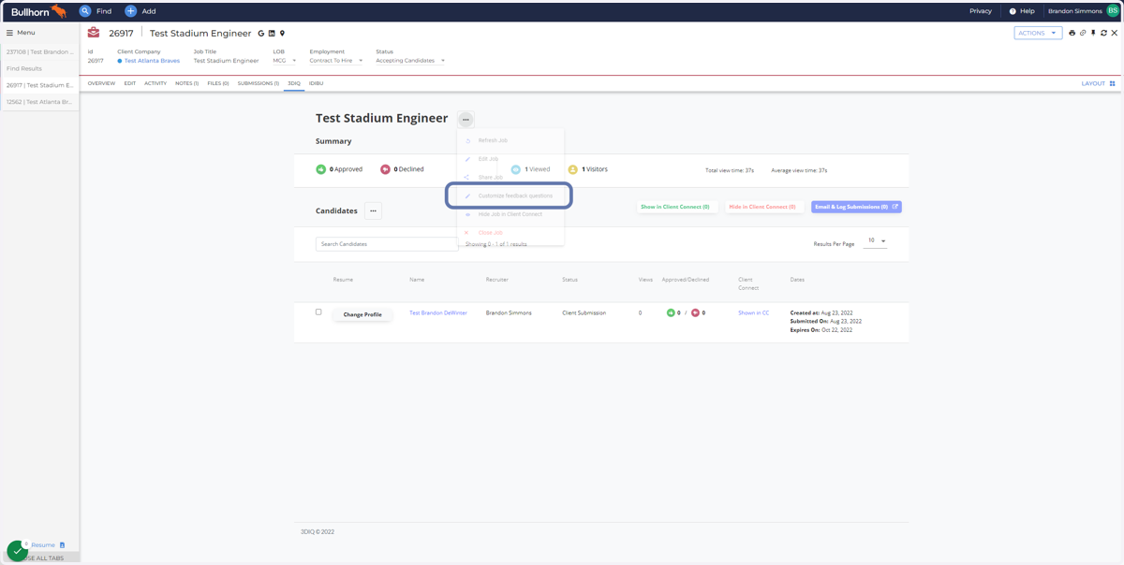Open the LOB dropdown showing MCG
The width and height of the screenshot is (1124, 565).
point(285,61)
